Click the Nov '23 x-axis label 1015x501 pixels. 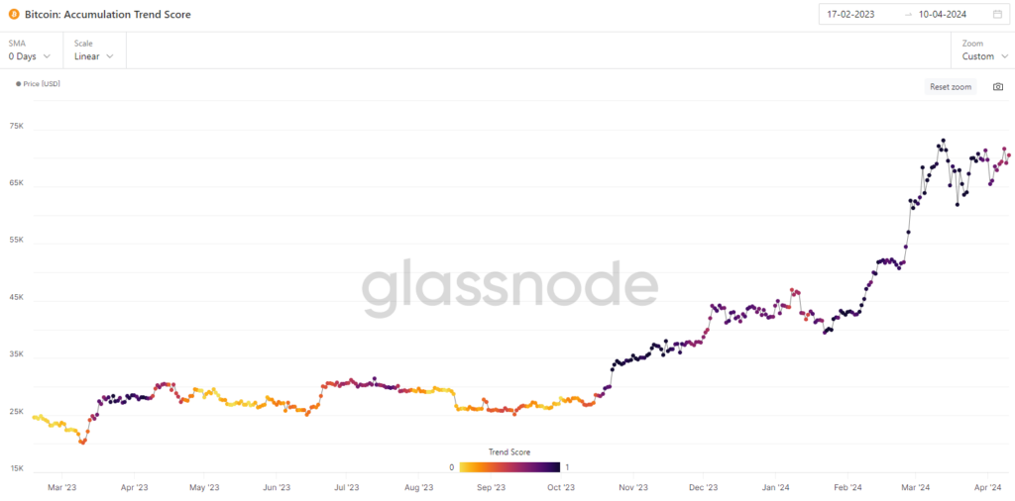coord(632,486)
